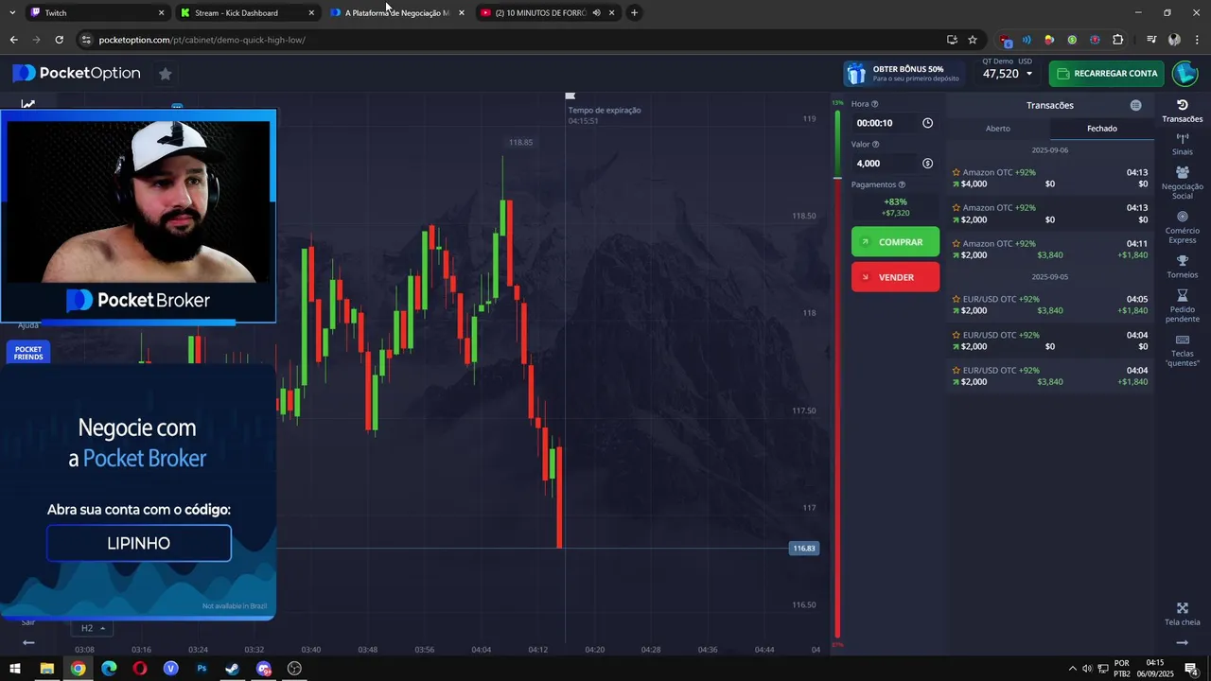Select Amazon OTC trade at 04:11
The width and height of the screenshot is (1211, 681).
(1049, 249)
